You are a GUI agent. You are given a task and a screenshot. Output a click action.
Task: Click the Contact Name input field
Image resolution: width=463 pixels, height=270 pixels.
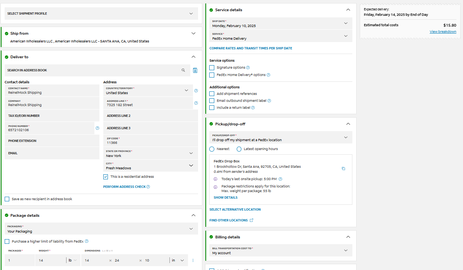coord(52,91)
